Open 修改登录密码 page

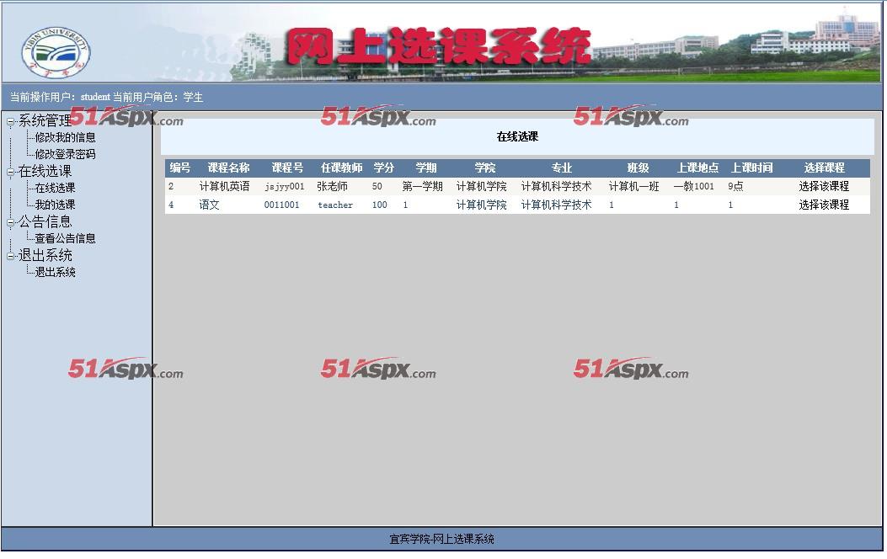click(65, 154)
